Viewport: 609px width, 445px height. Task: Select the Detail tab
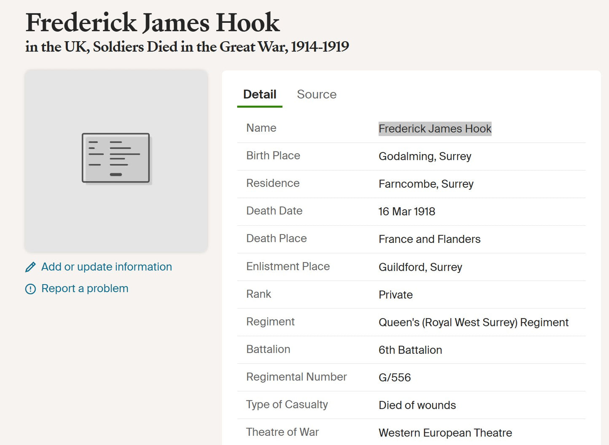260,94
